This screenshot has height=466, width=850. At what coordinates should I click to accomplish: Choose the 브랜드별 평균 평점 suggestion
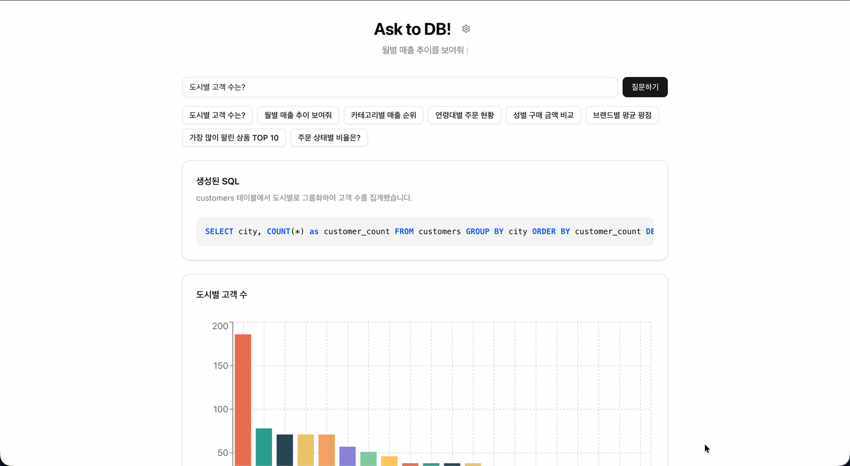(622, 115)
